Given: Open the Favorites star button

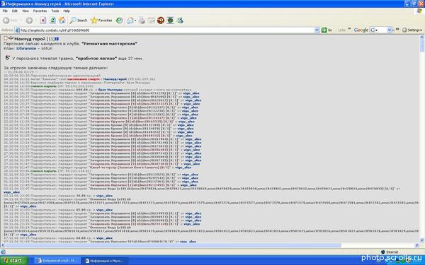Looking at the screenshot, I should tap(101, 20).
